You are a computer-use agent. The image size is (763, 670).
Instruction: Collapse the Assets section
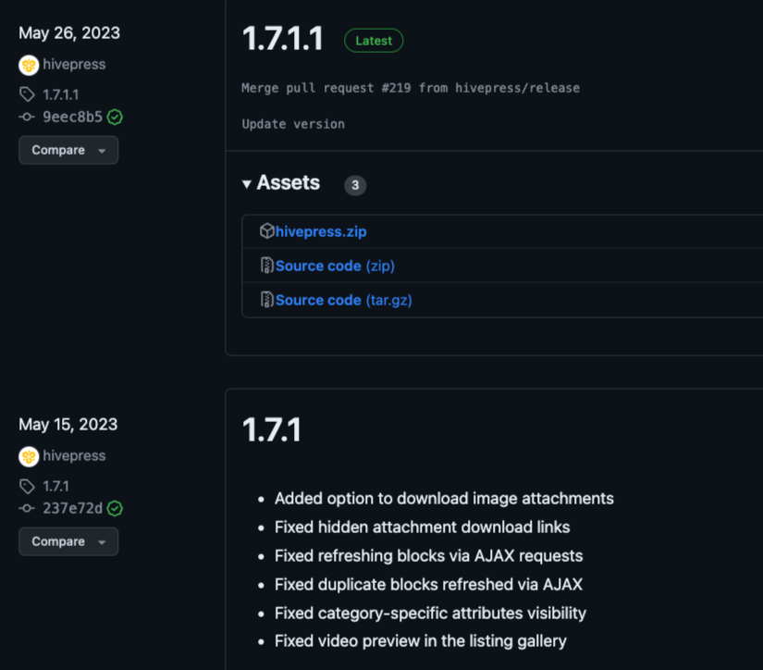click(246, 184)
